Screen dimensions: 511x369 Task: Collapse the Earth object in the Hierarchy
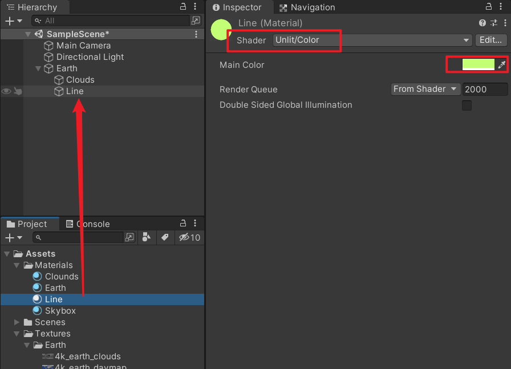38,68
